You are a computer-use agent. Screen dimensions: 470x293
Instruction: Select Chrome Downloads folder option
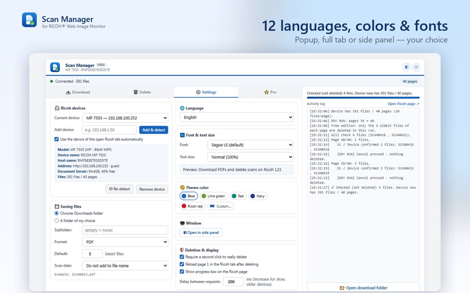pos(56,213)
